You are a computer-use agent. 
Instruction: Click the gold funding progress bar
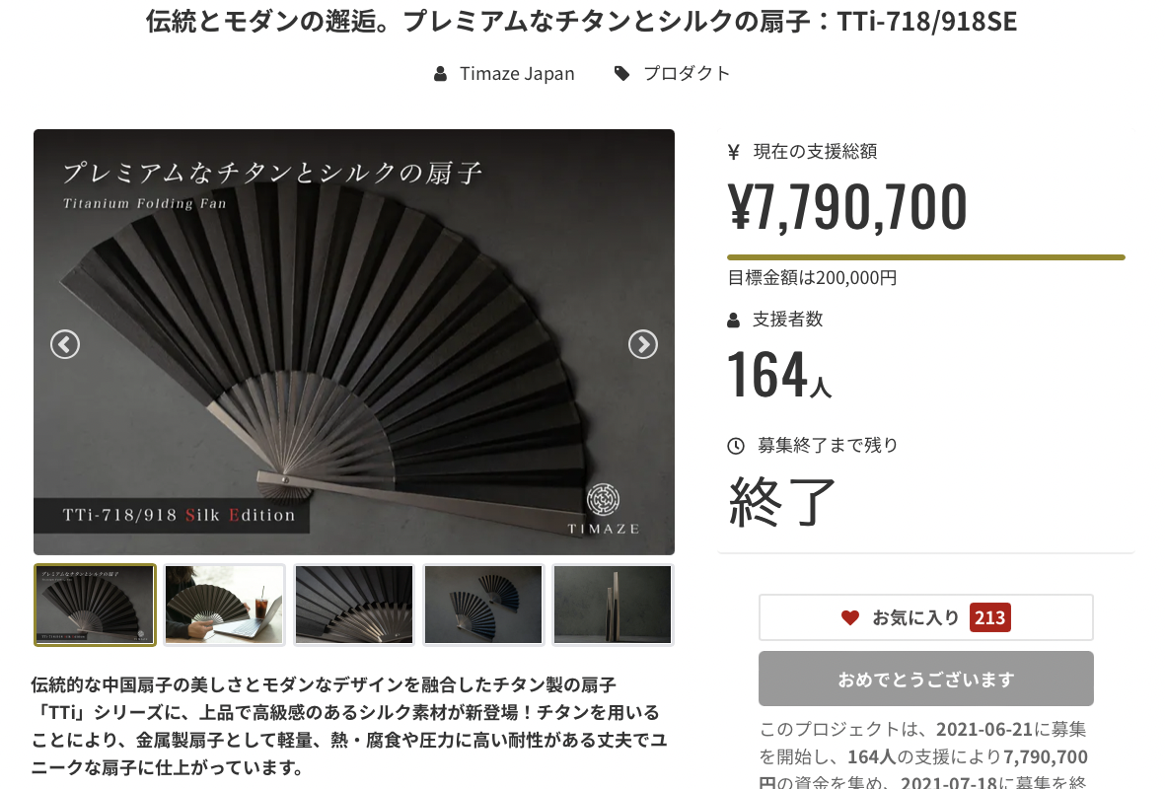point(925,257)
